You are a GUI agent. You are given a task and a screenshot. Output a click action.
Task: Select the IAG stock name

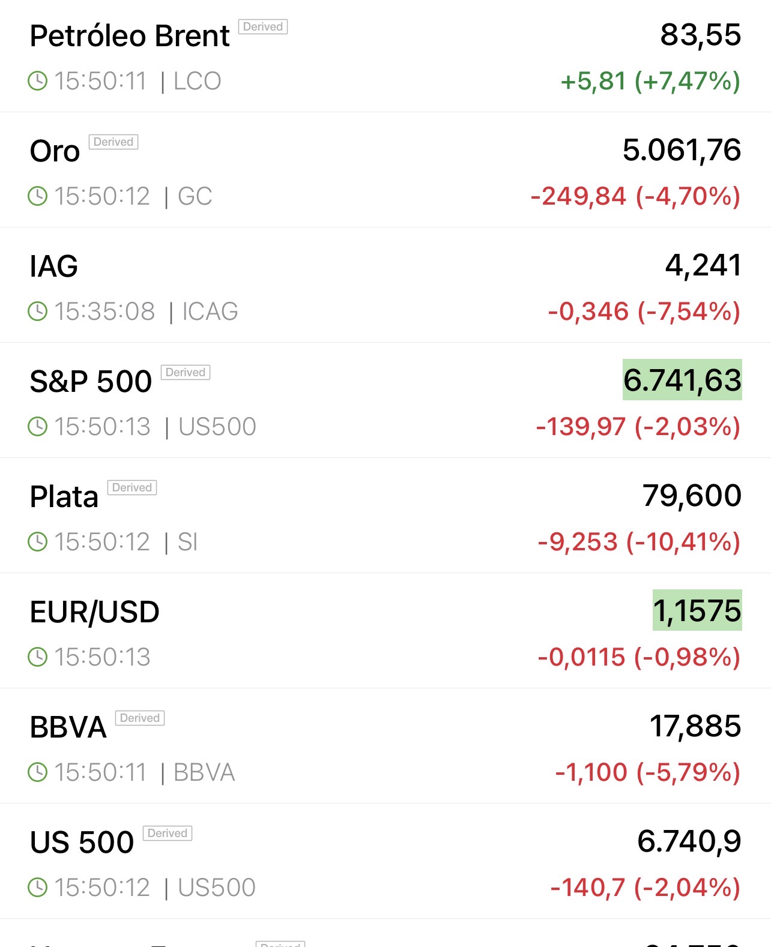coord(54,266)
